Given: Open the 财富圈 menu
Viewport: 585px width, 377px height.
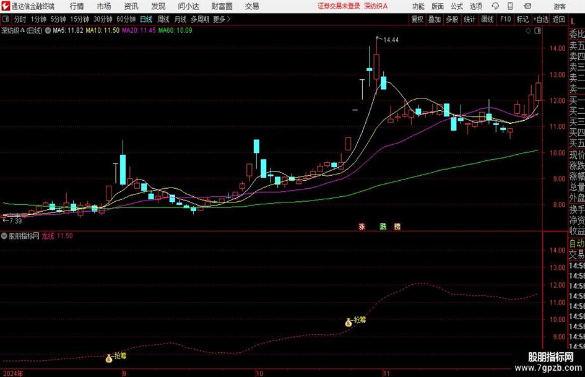Looking at the screenshot, I should click(x=222, y=6).
